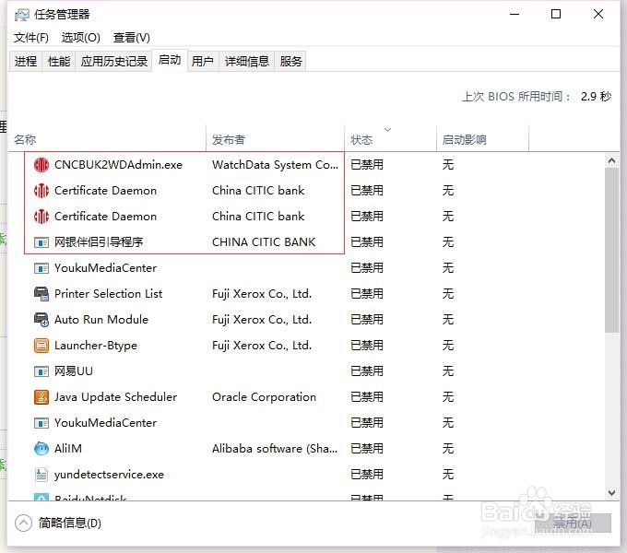
Task: Click the 网易UU app icon
Action: (x=41, y=371)
